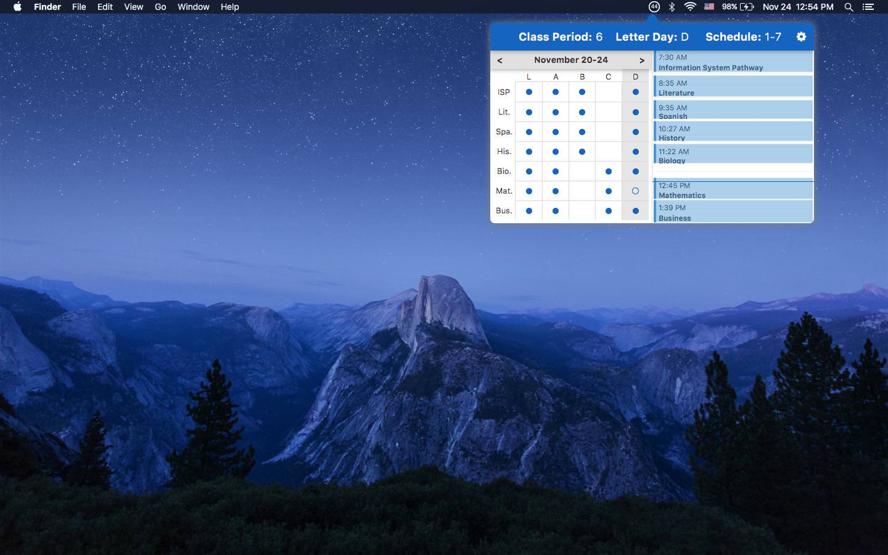Click the ISP row label

tap(504, 92)
